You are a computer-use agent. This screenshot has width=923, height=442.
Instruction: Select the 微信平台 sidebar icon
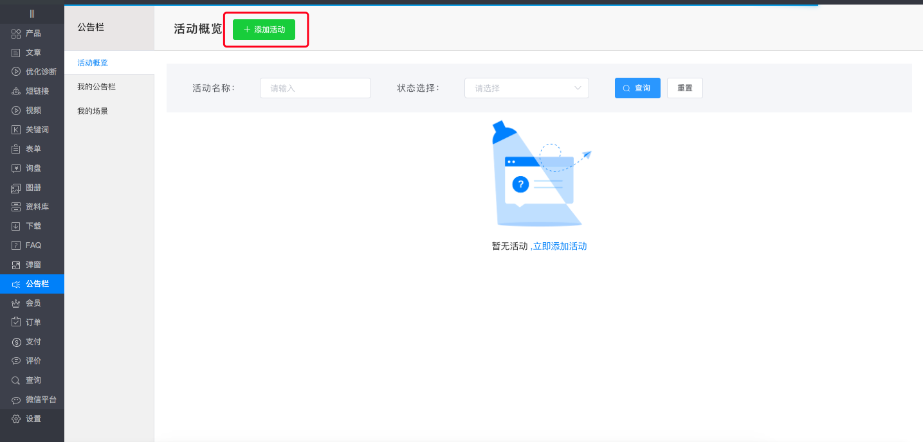point(33,399)
